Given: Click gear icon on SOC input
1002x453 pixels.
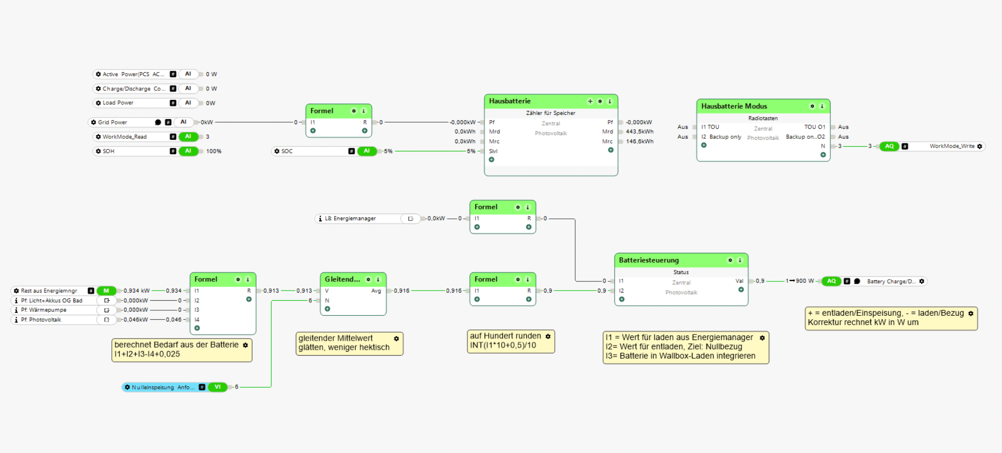Looking at the screenshot, I should [x=277, y=151].
